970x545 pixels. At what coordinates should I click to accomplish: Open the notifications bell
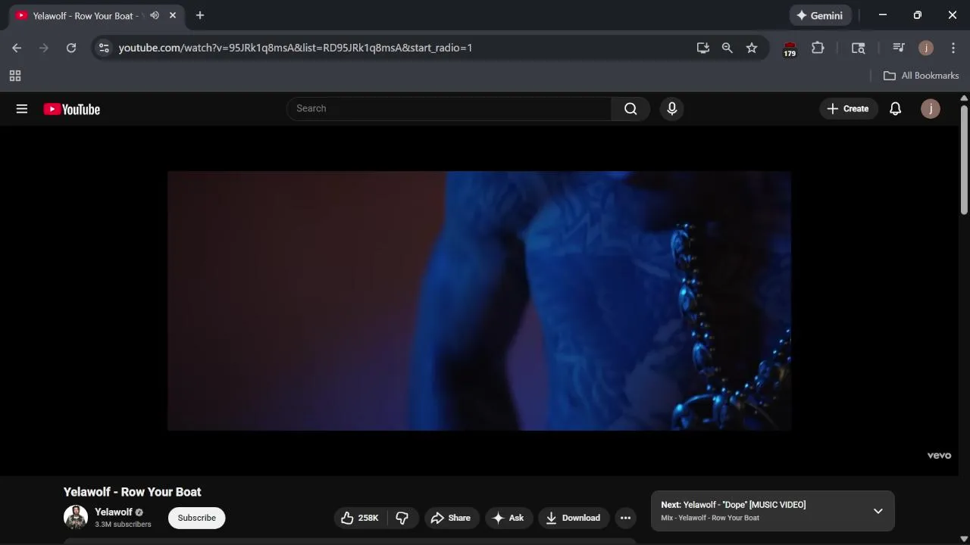coord(895,109)
